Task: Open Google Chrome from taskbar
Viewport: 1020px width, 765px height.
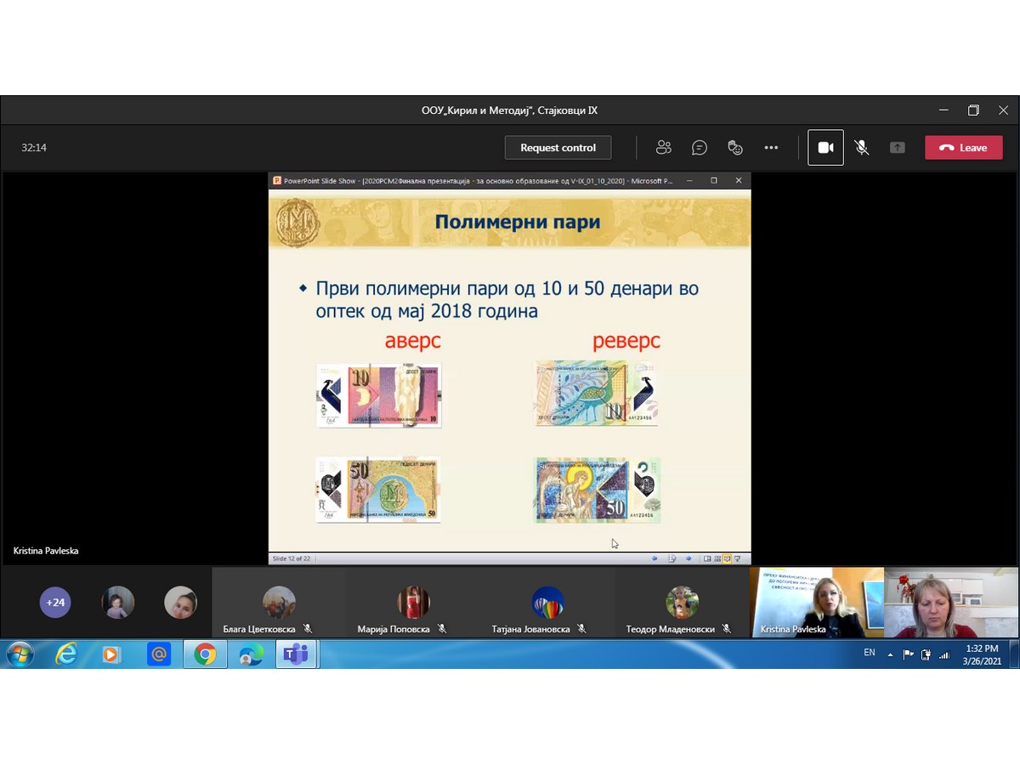Action: 205,654
